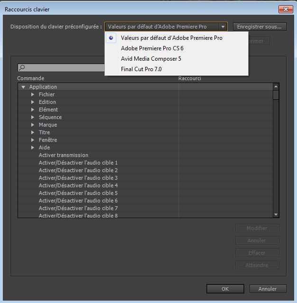Select Activer/Désactiver l'audio cible 6
The height and width of the screenshot is (303, 297).
coord(78,201)
